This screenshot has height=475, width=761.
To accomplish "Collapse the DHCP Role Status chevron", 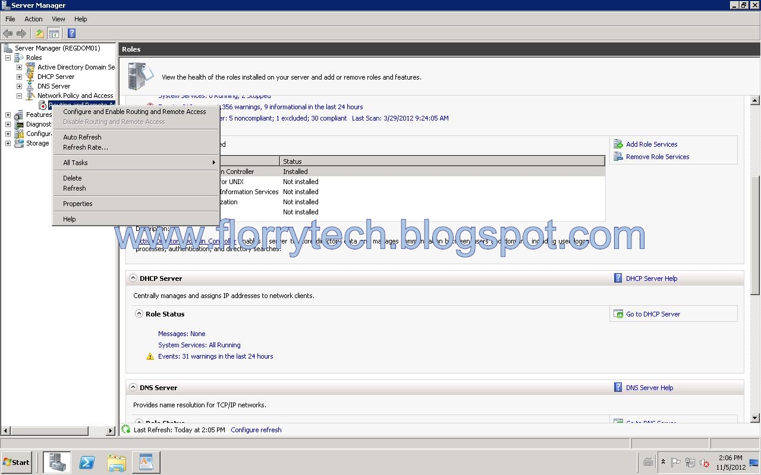I will pos(139,313).
